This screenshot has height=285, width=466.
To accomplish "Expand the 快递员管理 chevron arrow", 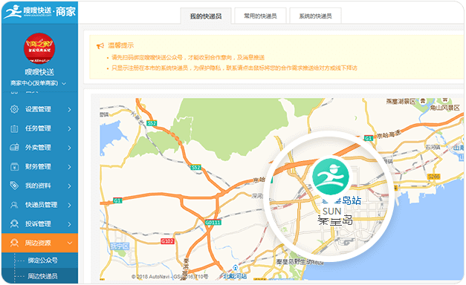I will click(69, 205).
